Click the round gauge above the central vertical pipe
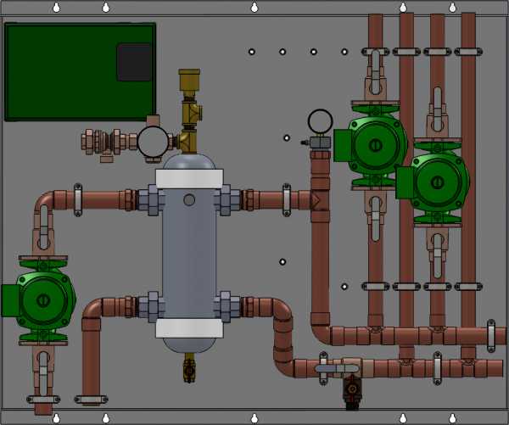 pyautogui.click(x=322, y=122)
